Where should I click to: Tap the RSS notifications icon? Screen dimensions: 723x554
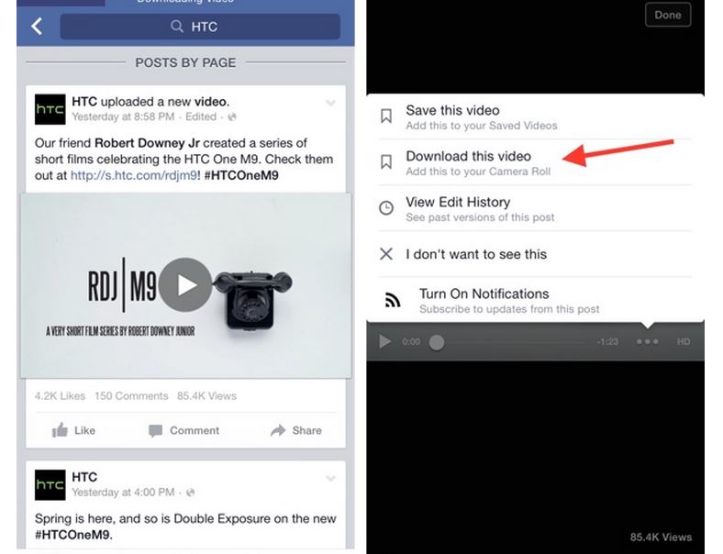click(393, 300)
